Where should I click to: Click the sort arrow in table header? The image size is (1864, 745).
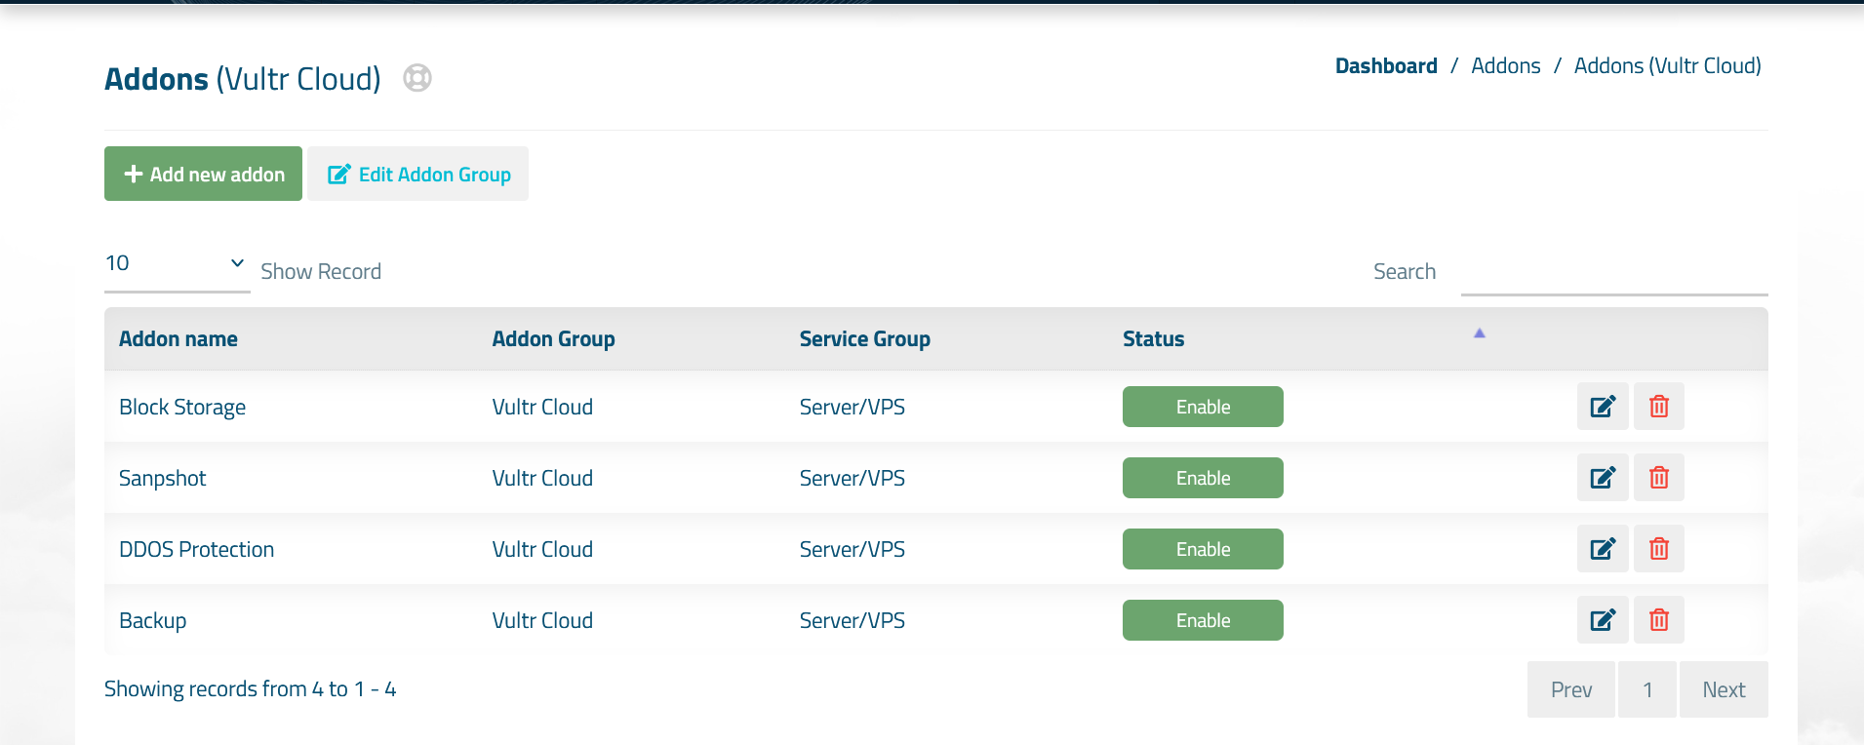click(x=1479, y=333)
